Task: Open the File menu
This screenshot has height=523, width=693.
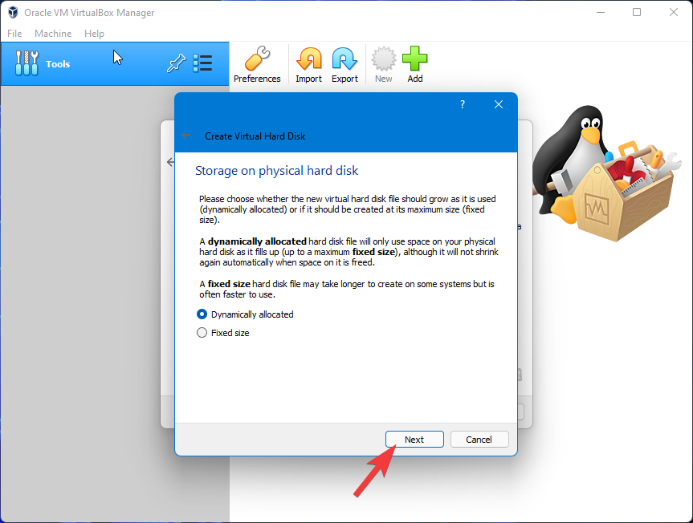Action: (14, 33)
